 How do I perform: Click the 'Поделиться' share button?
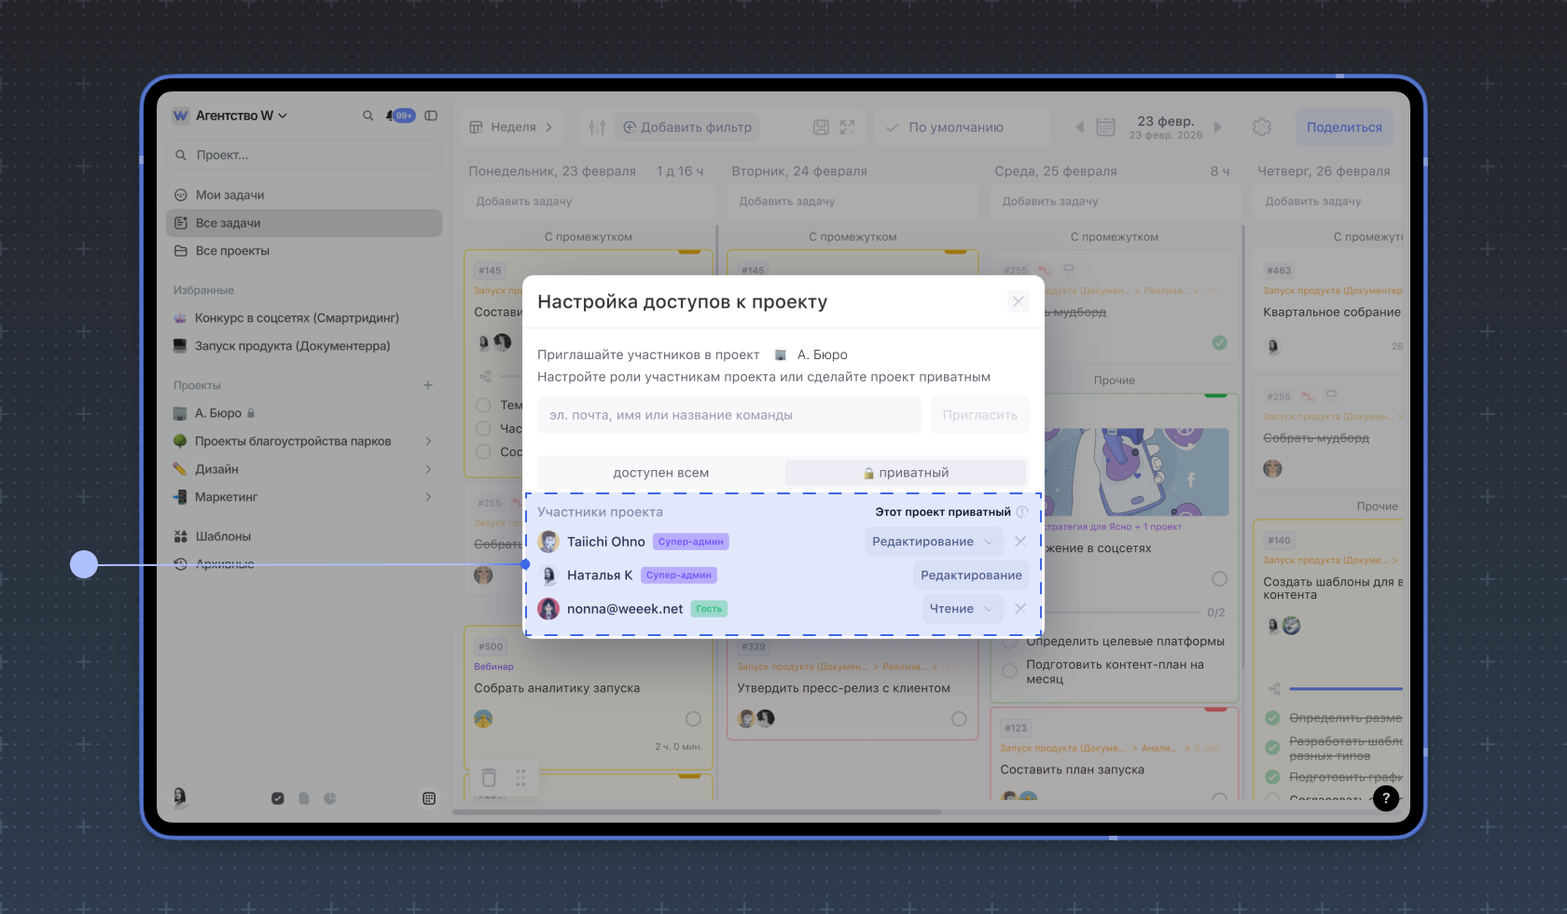click(x=1343, y=127)
